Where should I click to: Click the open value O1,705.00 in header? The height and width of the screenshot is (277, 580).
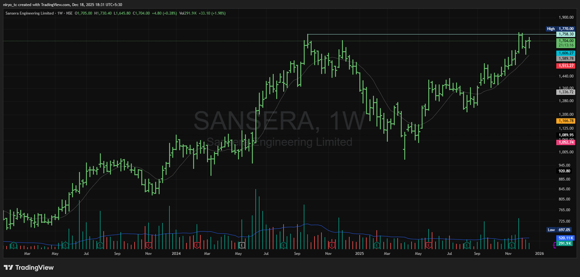(x=84, y=13)
